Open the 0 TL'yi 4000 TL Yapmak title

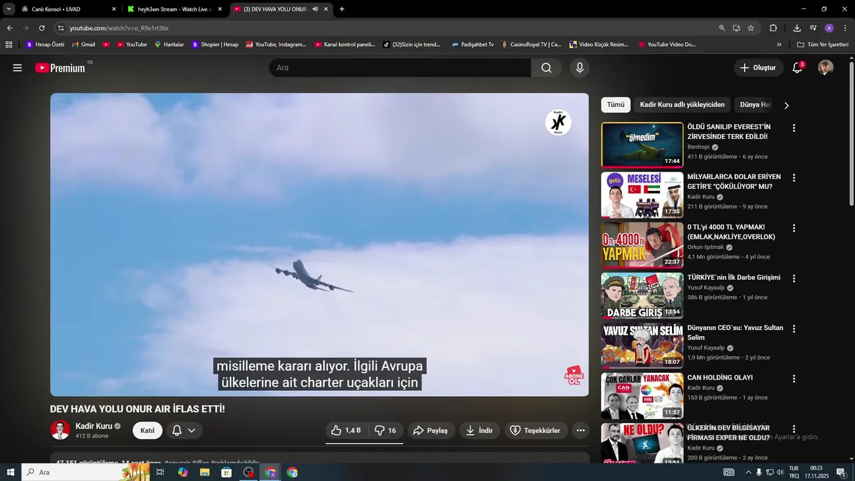(x=731, y=232)
